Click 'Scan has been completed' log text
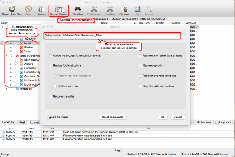The width and height of the screenshot is (235, 157). pos(101,132)
